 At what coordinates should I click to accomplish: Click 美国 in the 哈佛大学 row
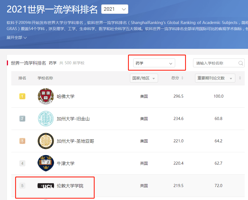(x=144, y=96)
